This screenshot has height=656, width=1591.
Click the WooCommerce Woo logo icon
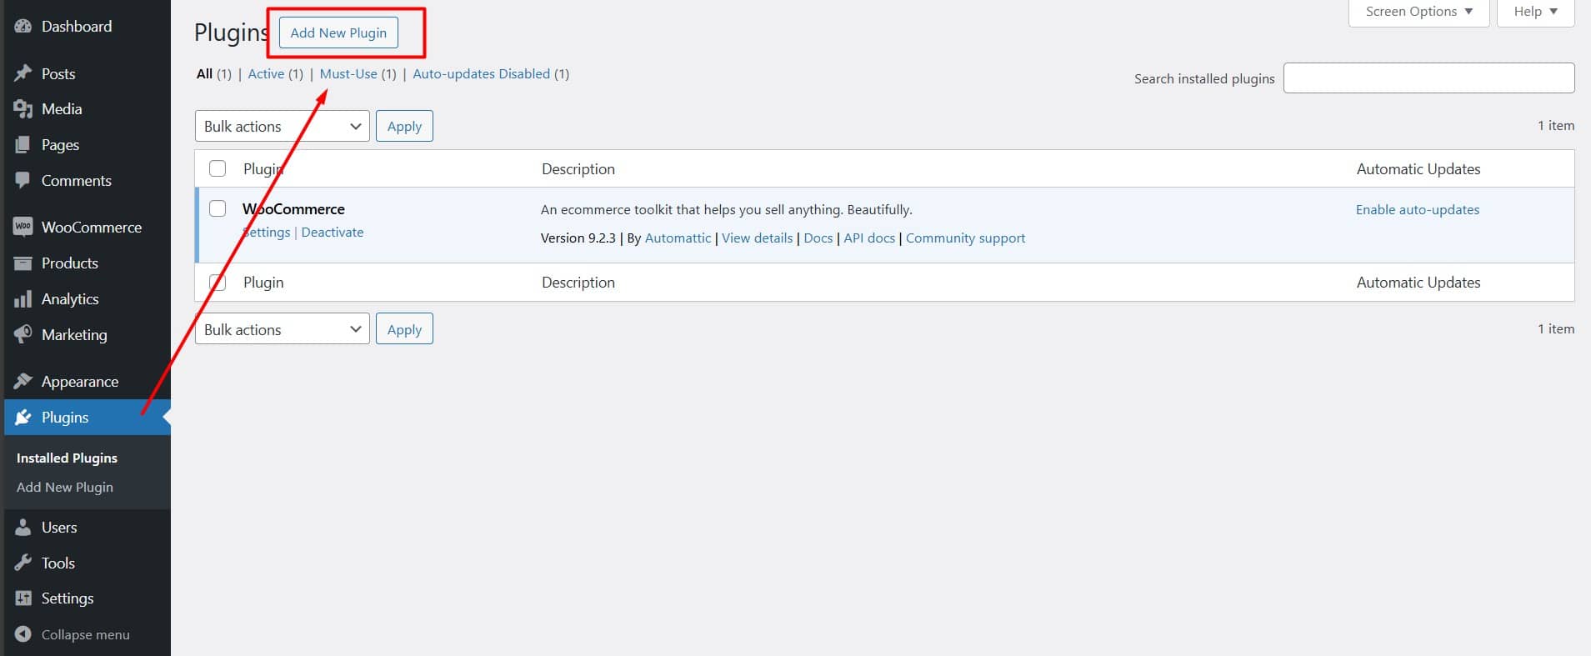click(23, 227)
